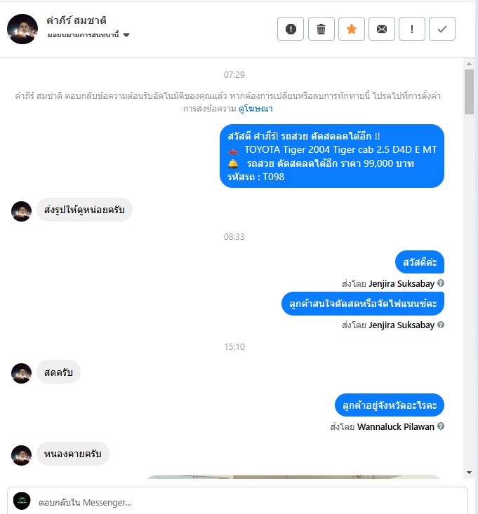
Task: Click the customer profile picture in header
Action: (22, 29)
